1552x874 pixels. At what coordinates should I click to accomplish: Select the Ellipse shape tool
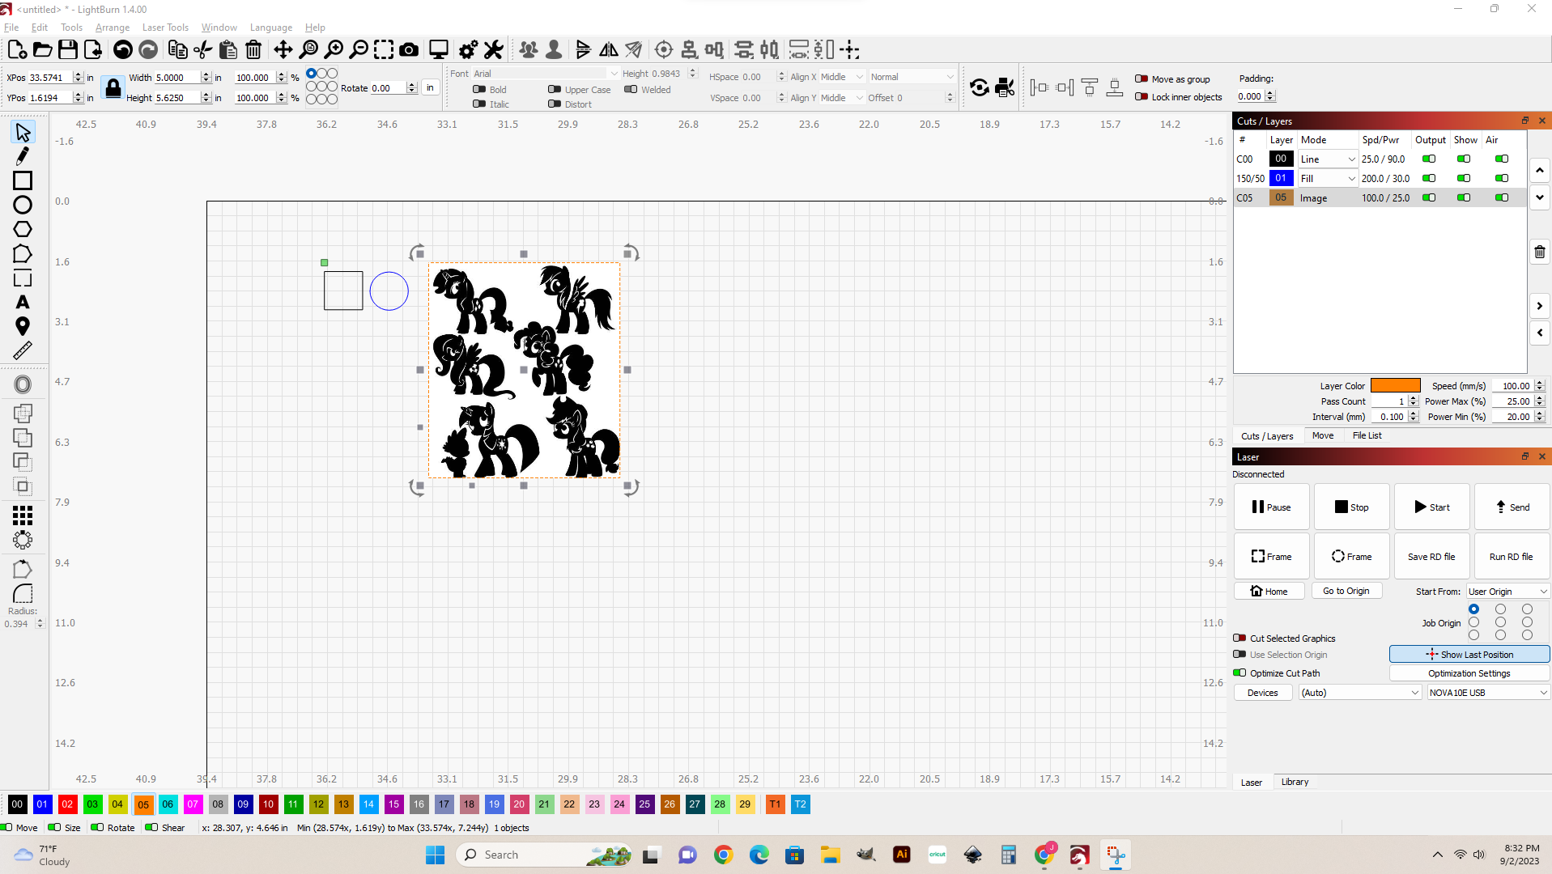[x=23, y=206]
